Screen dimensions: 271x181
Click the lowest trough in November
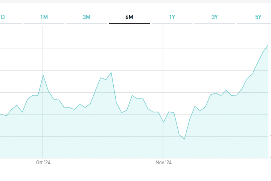(x=184, y=139)
